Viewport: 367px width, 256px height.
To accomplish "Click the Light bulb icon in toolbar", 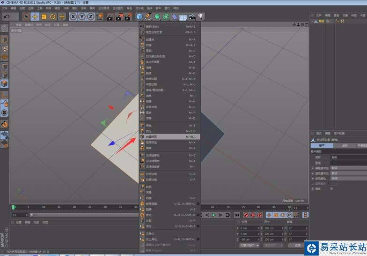I will 200,17.
